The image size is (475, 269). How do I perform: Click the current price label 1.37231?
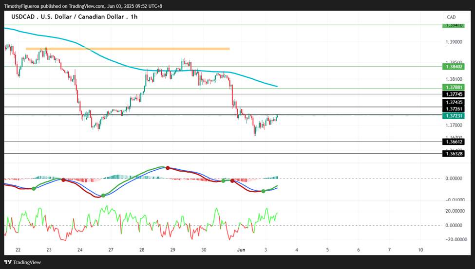[453, 116]
